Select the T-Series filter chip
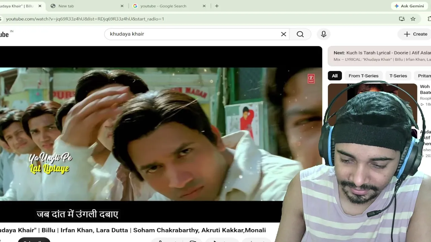The width and height of the screenshot is (431, 242). click(x=398, y=76)
